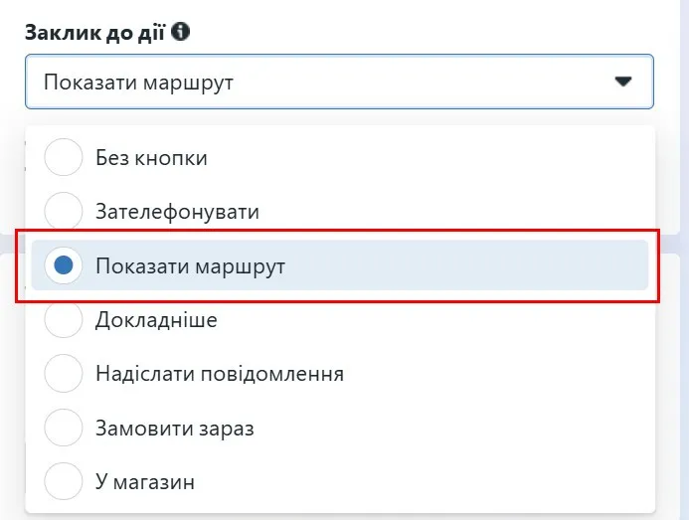
Task: Select the Зателефонувати radio circle
Action: [x=65, y=212]
